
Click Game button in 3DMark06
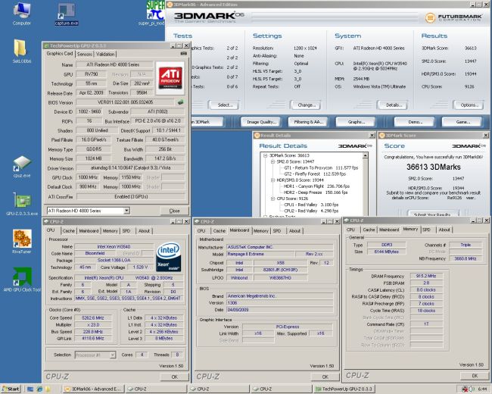click(x=462, y=122)
